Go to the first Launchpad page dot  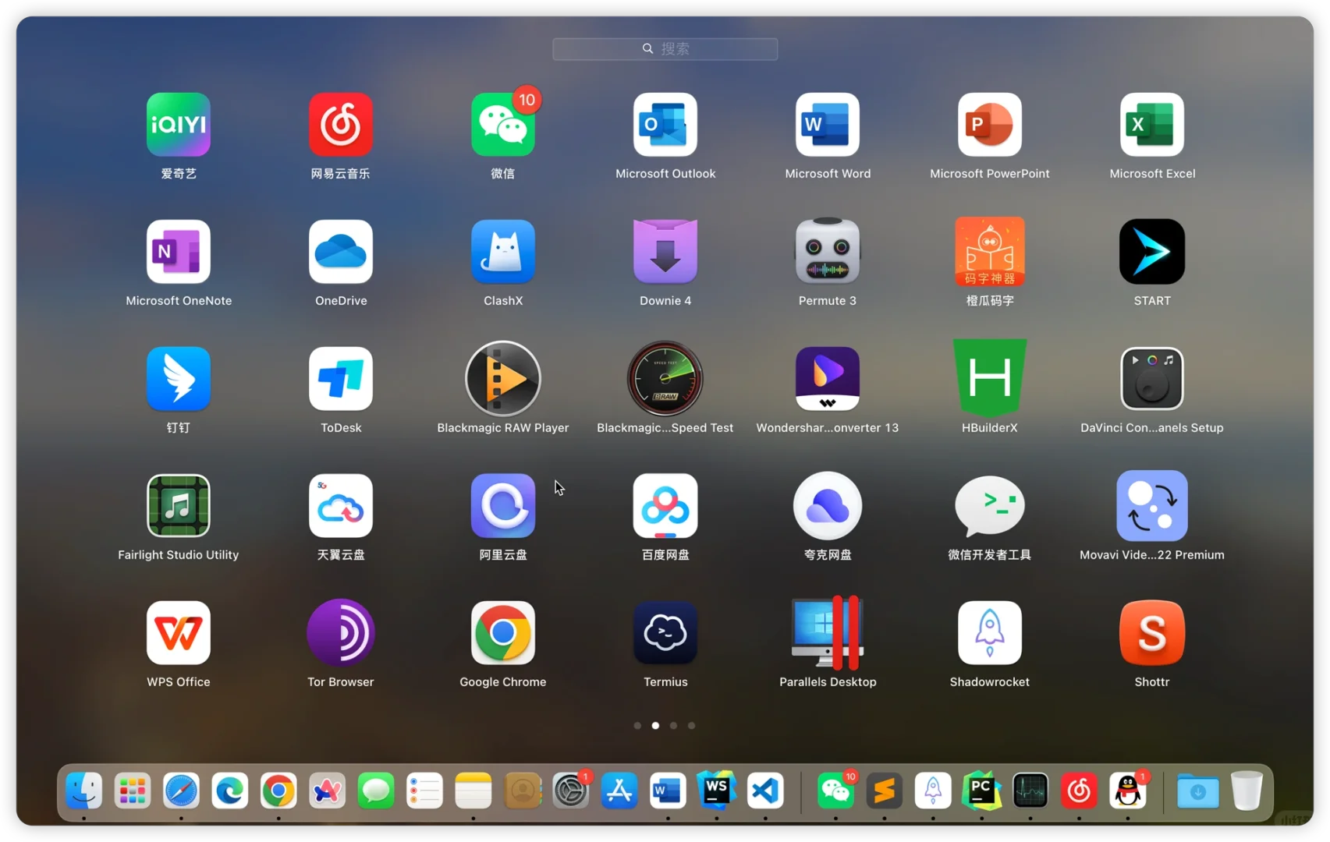pyautogui.click(x=637, y=726)
